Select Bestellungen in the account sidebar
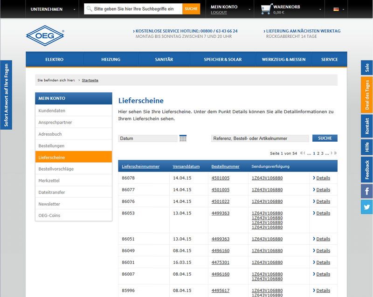This screenshot has height=297, width=373. coord(51,146)
